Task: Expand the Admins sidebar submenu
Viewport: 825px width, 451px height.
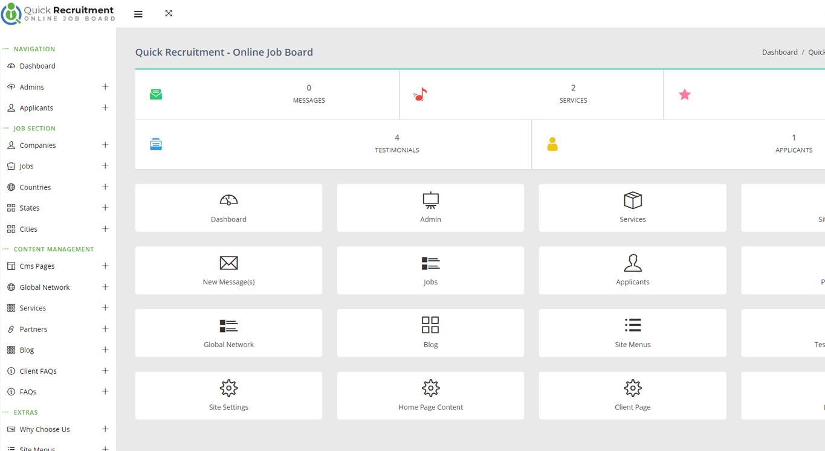Action: pyautogui.click(x=105, y=87)
